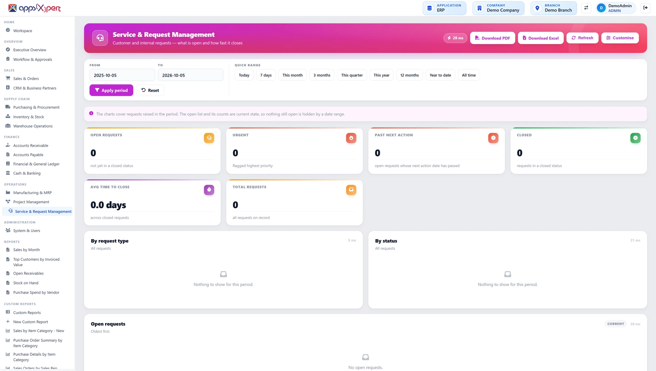This screenshot has height=371, width=656.
Task: Open Custom Reports list
Action: coord(27,313)
